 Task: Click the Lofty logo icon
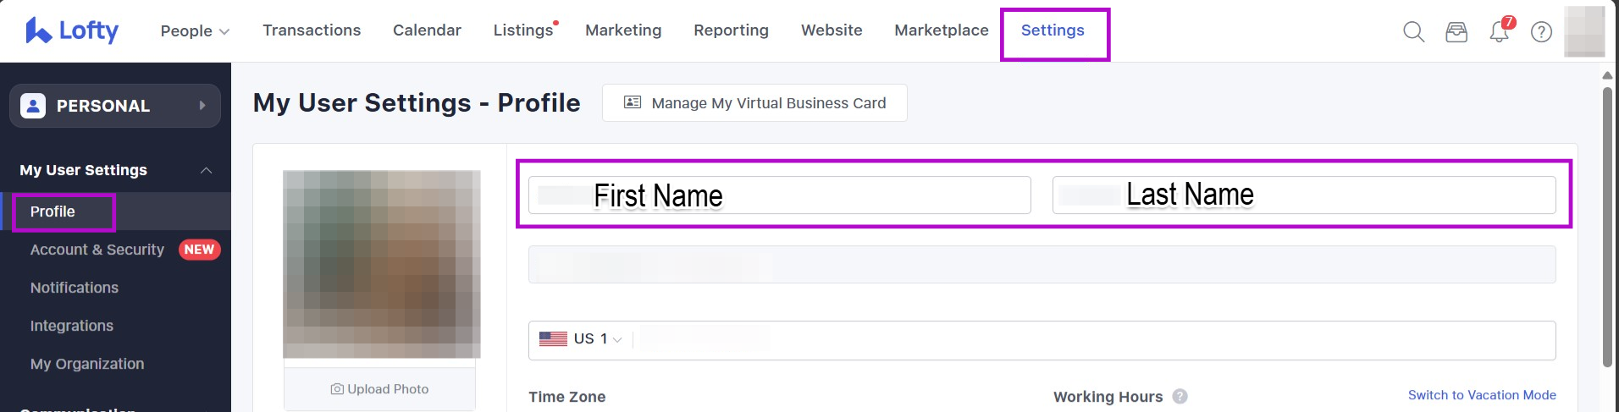38,30
